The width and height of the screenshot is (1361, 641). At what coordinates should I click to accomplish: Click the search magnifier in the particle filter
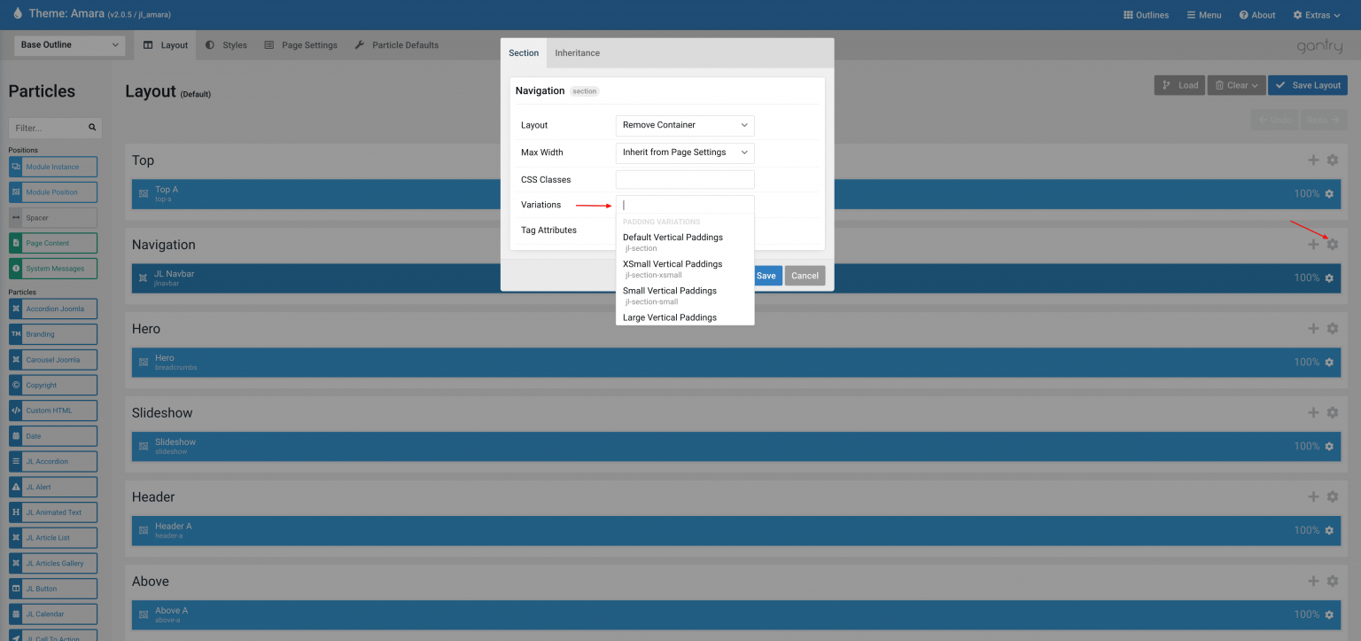coord(91,127)
